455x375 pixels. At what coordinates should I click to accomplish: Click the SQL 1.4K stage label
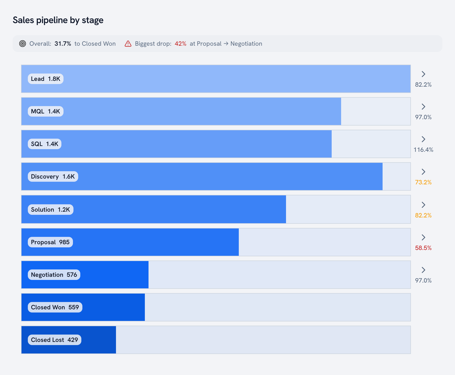(x=45, y=144)
